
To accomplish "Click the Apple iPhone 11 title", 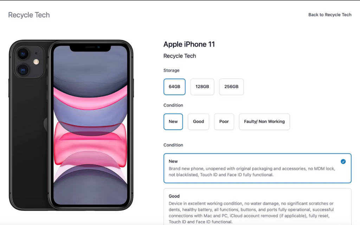I will coord(189,44).
